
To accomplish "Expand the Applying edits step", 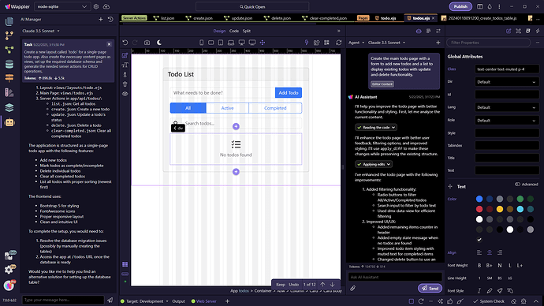I will click(373, 164).
